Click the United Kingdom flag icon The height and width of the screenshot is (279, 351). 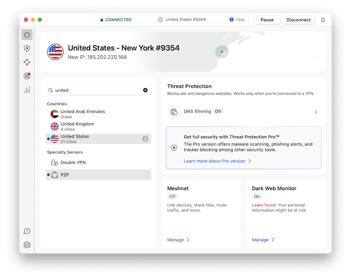point(54,126)
